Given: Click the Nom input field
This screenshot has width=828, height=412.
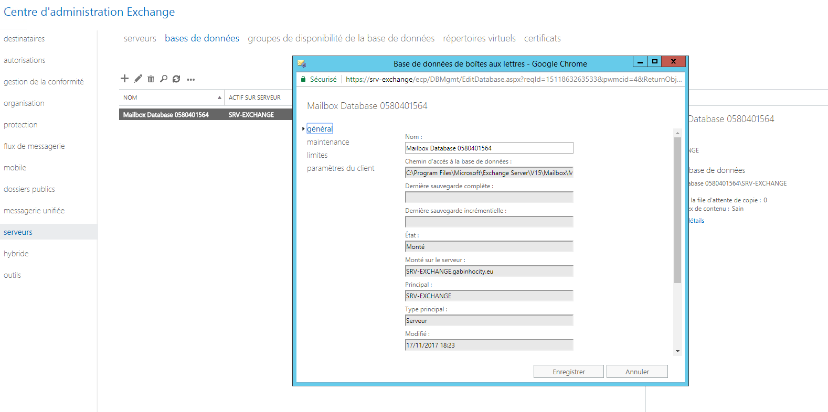Looking at the screenshot, I should [x=489, y=148].
